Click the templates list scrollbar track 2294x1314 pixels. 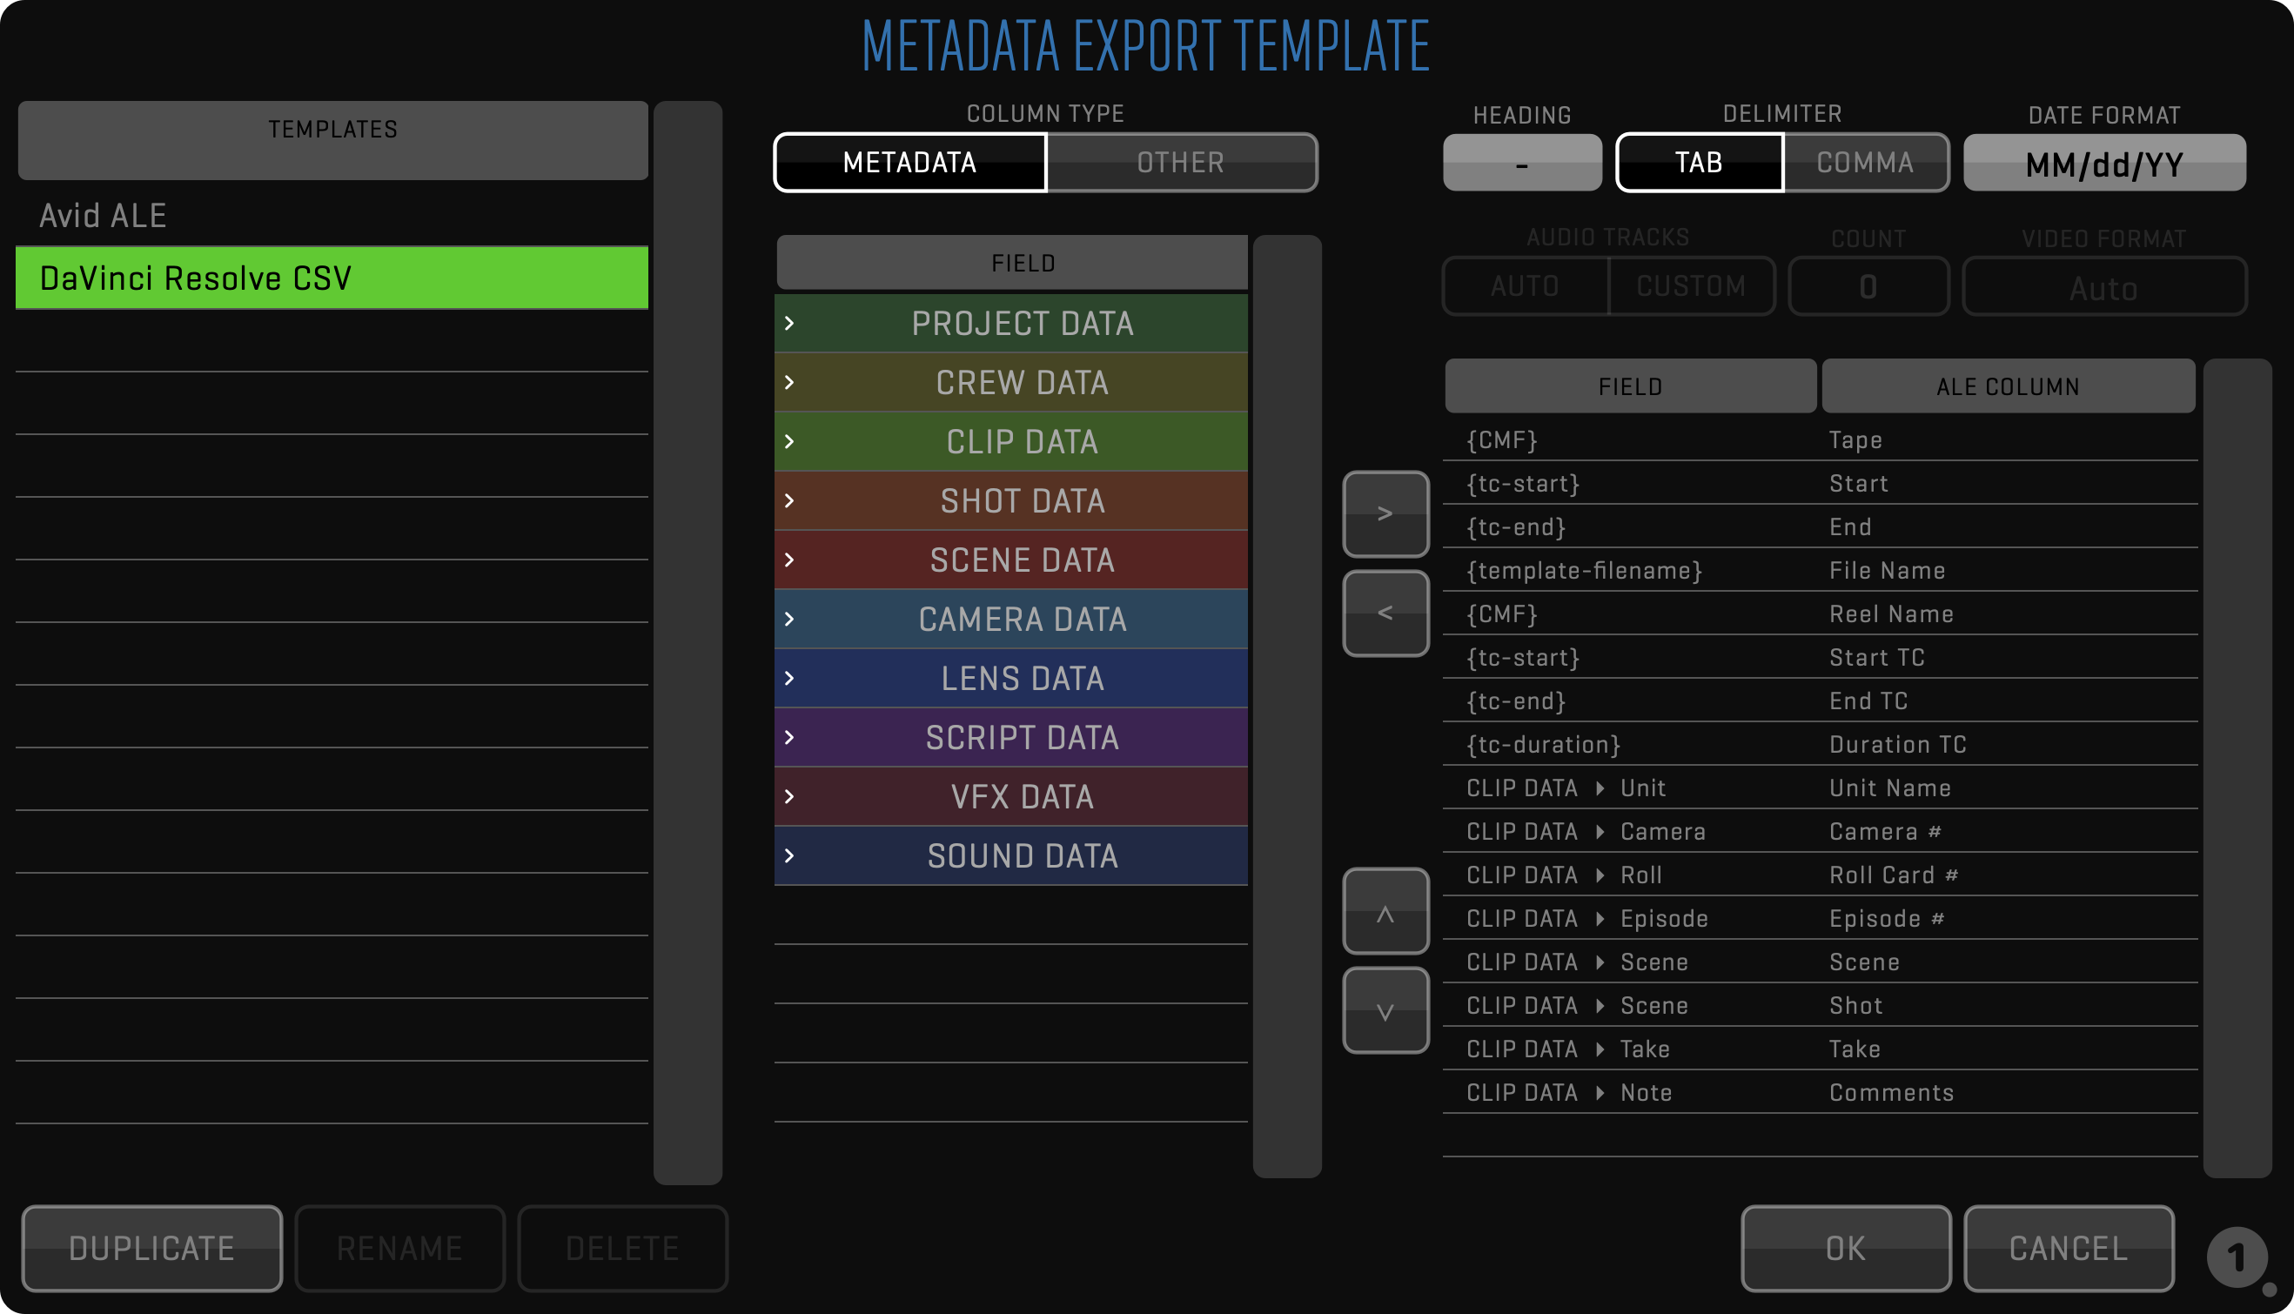coord(688,640)
